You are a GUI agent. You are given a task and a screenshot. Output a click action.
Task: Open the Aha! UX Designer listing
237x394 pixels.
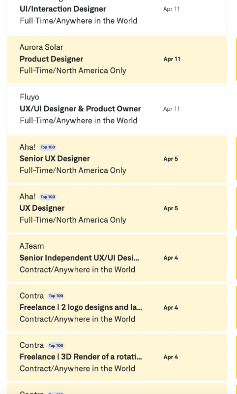pyautogui.click(x=42, y=208)
